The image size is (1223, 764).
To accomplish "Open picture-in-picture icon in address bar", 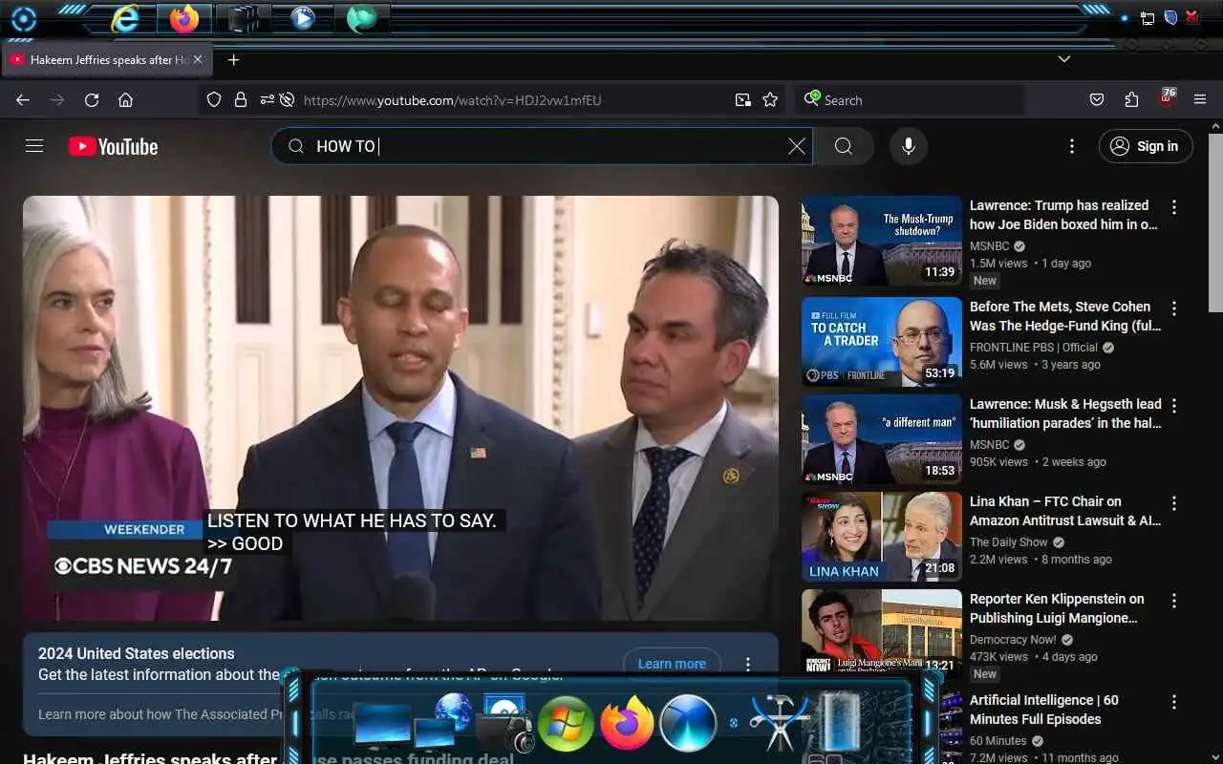I will point(742,99).
